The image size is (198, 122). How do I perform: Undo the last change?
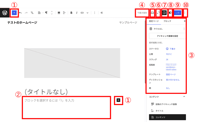click(20, 13)
